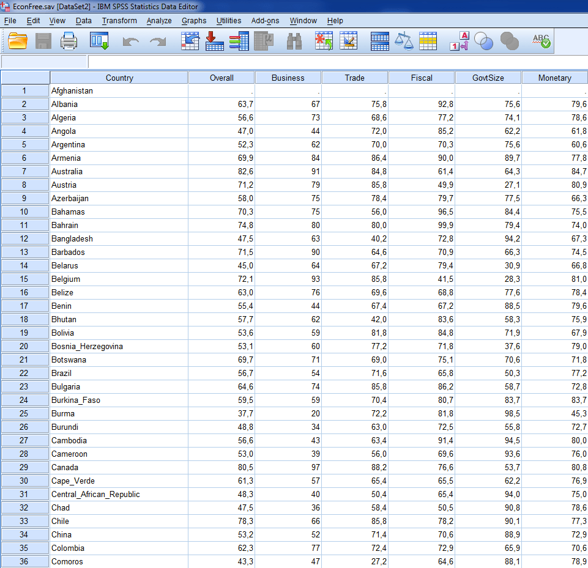Image resolution: width=588 pixels, height=568 pixels.
Task: Click the Use variable sets circles icon
Action: 483,41
